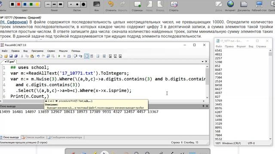275x154 pixels.
Task: Click the up arrow in Print overload tooltip
Action: [46, 101]
